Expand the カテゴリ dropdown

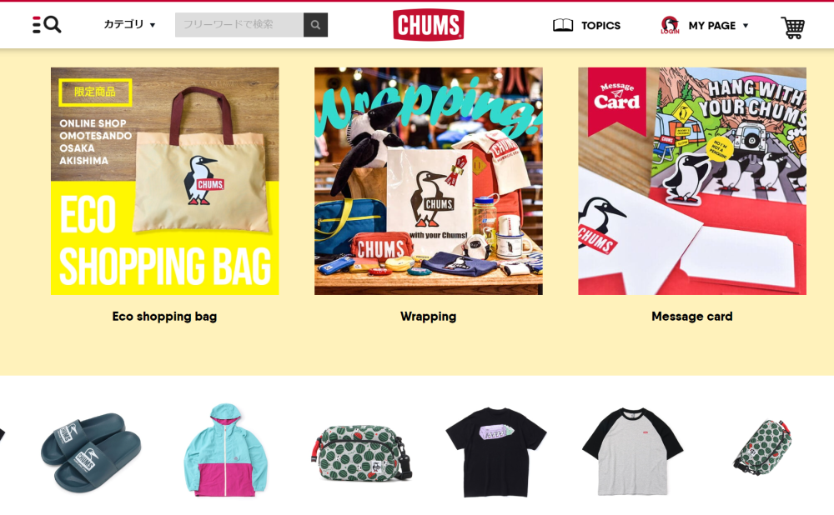[x=129, y=24]
